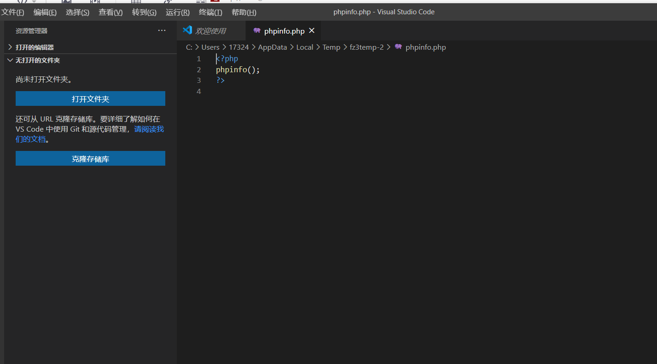
Task: Open the 查看(V) menu
Action: [110, 12]
